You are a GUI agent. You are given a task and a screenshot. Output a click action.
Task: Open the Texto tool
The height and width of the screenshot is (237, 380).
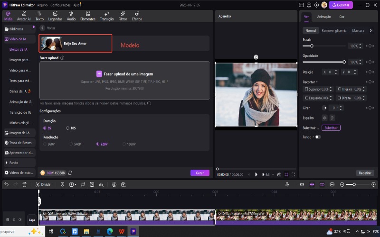point(39,16)
